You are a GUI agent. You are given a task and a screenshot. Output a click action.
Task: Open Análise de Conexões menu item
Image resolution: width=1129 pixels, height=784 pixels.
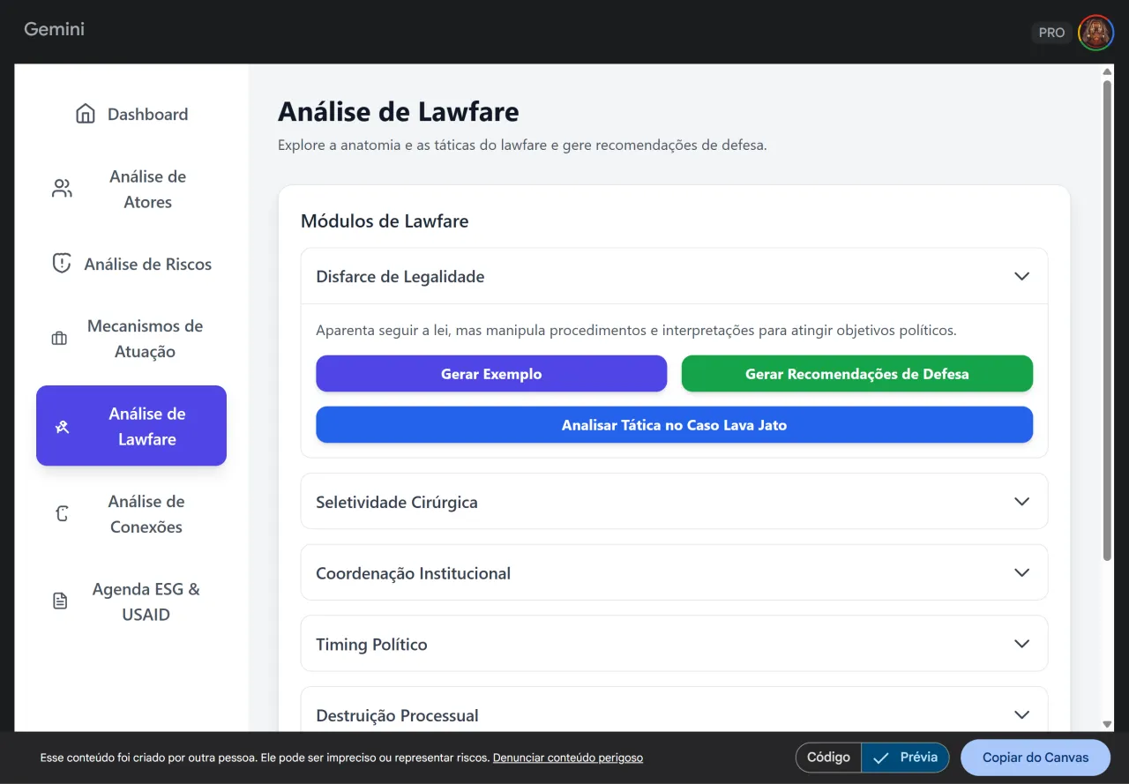(131, 514)
